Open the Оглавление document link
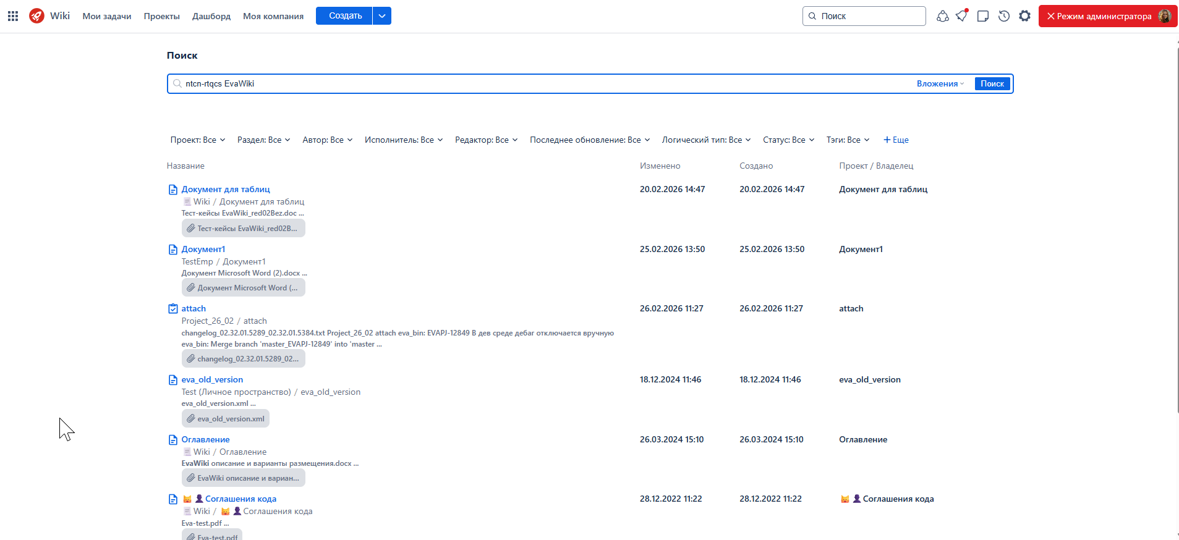 205,440
